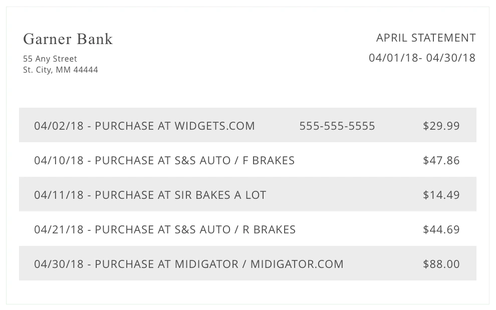
Task: Select the $47.86 amount
Action: coord(441,161)
